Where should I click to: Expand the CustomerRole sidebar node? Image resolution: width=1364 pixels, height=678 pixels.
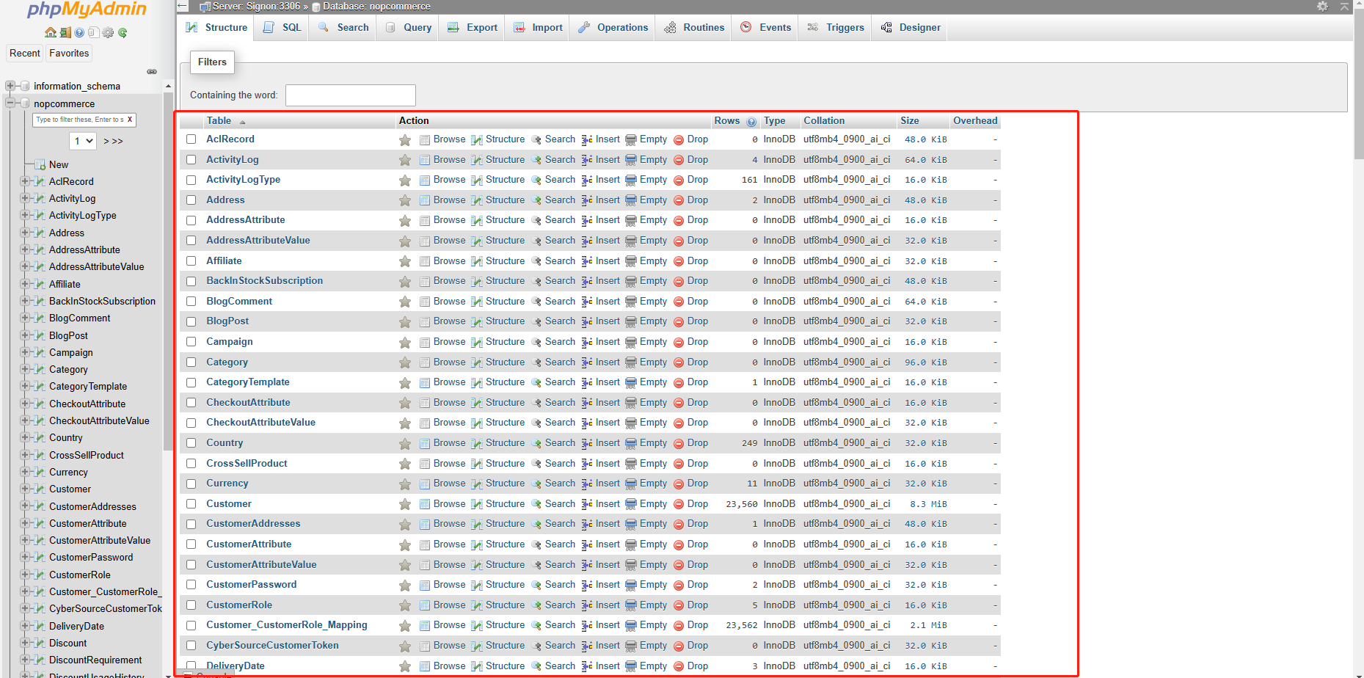click(25, 575)
